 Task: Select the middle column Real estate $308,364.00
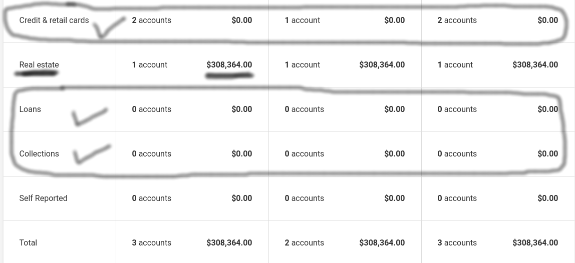point(382,65)
